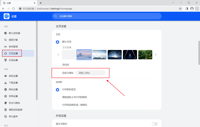
Task: Click the user profile avatar icon
Action: (x=192, y=8)
